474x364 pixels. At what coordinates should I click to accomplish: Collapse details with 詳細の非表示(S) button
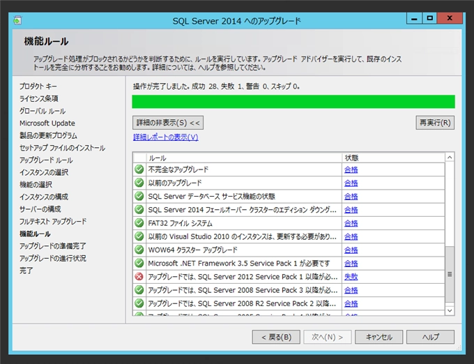tap(168, 123)
